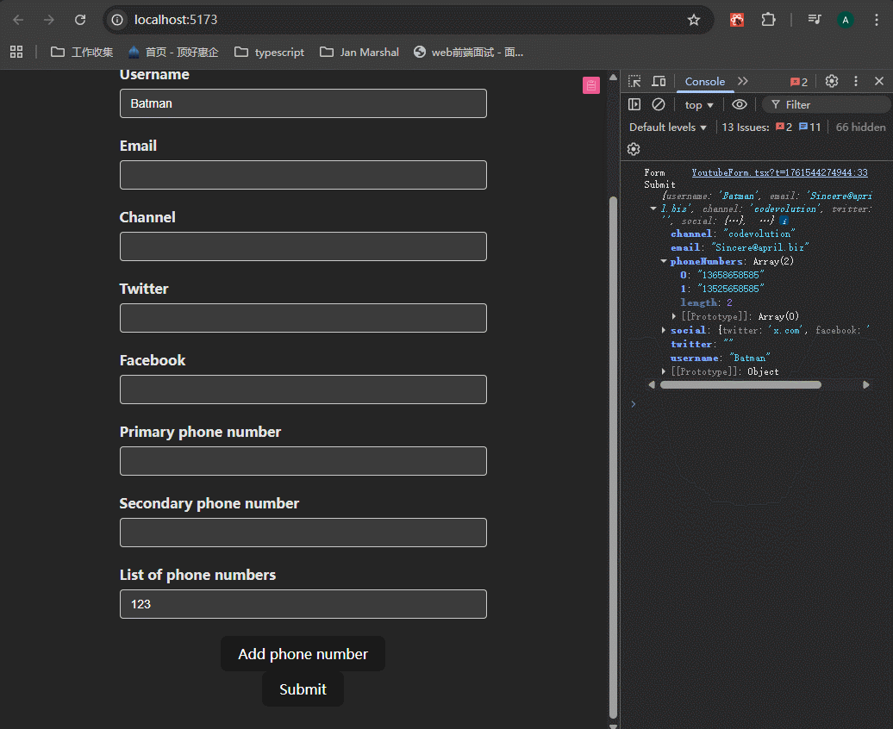
Task: Bookmark this page with the star icon
Action: click(x=694, y=20)
